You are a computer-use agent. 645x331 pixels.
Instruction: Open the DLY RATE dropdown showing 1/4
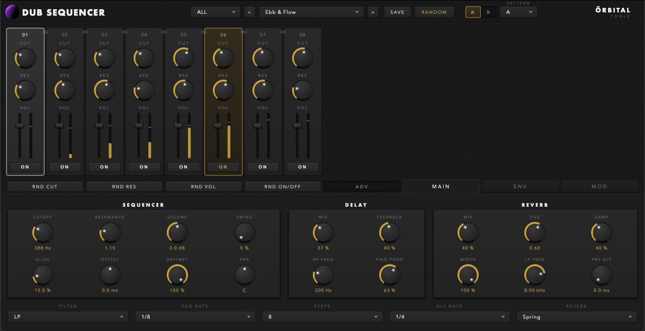(x=450, y=317)
